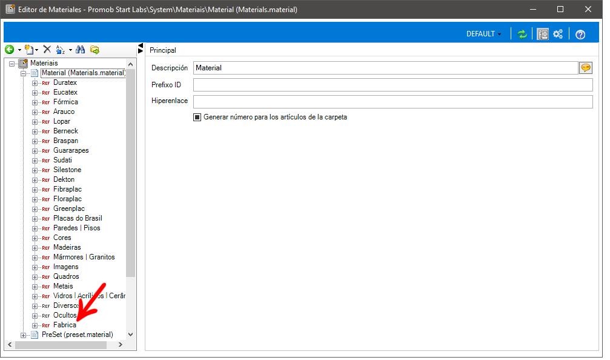Click the delete X icon

point(47,49)
